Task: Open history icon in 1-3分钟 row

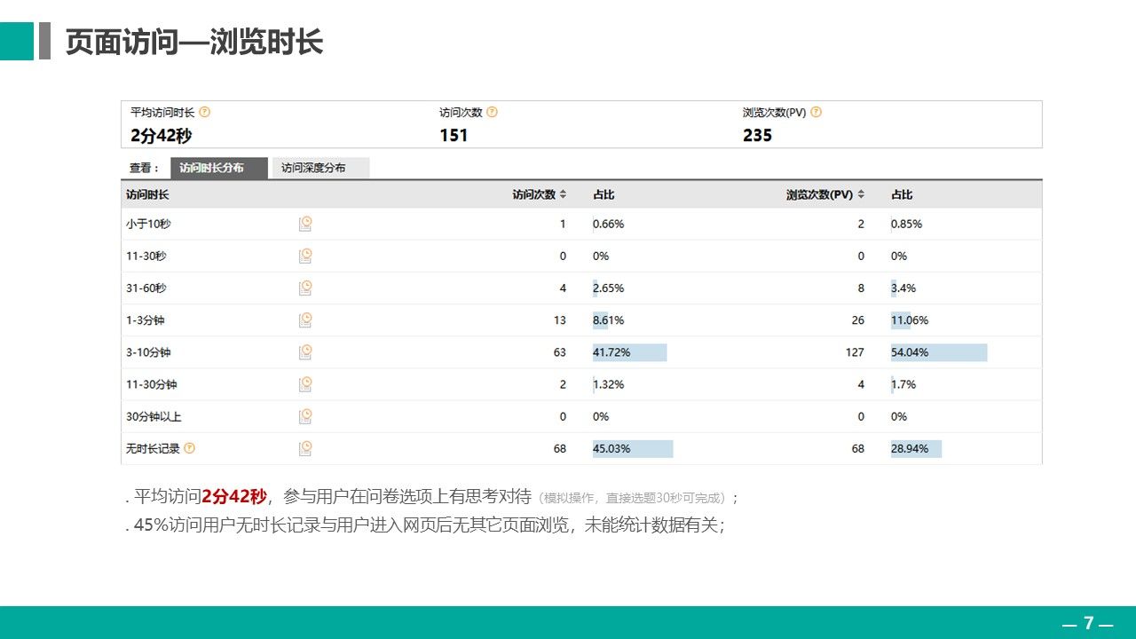Action: point(305,319)
